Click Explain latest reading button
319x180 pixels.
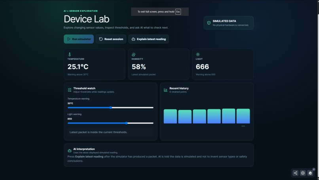[x=148, y=39]
